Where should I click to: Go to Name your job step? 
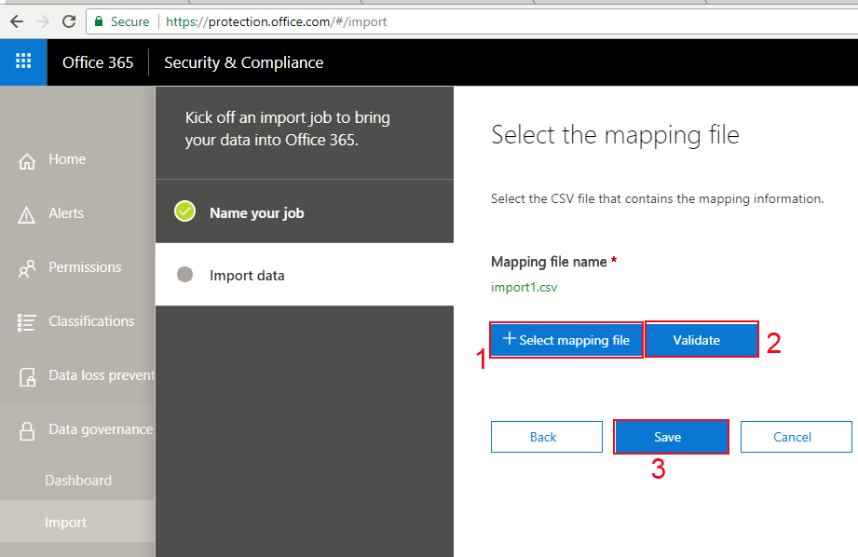pyautogui.click(x=256, y=212)
